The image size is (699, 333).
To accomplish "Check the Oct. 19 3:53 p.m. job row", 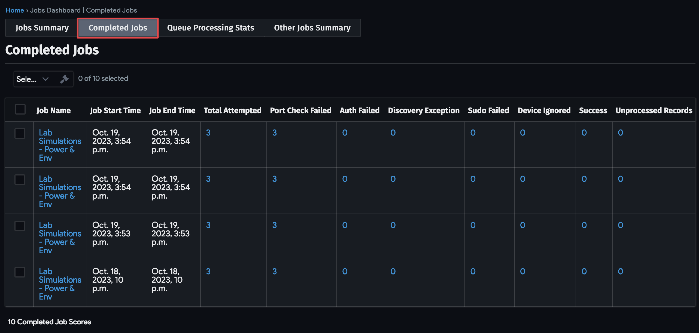I will 20,226.
